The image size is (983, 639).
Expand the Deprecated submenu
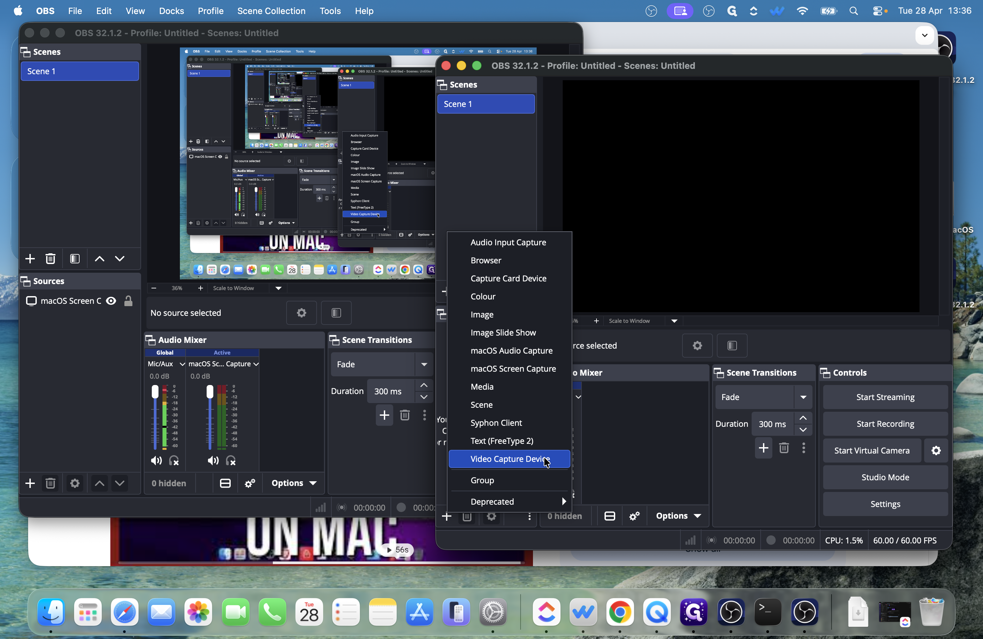pos(509,502)
